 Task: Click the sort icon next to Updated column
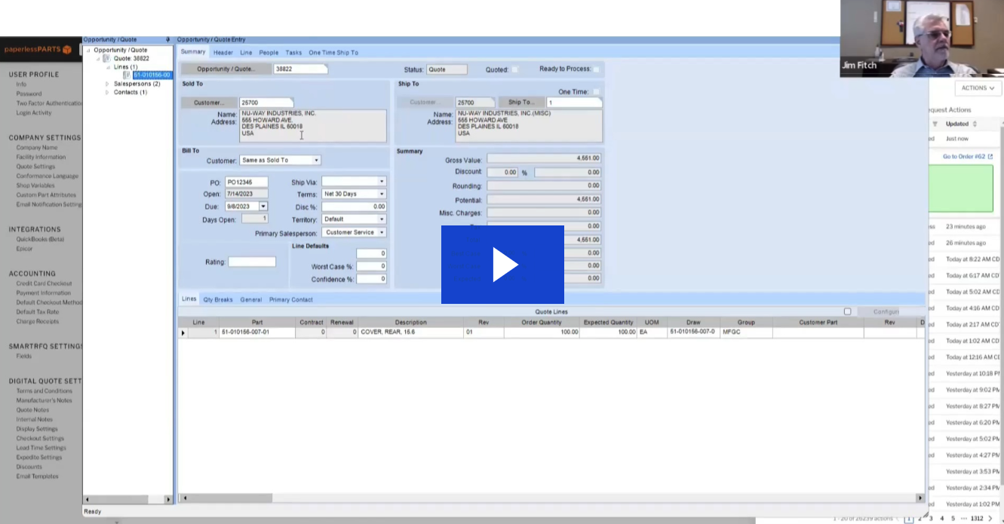coord(974,124)
